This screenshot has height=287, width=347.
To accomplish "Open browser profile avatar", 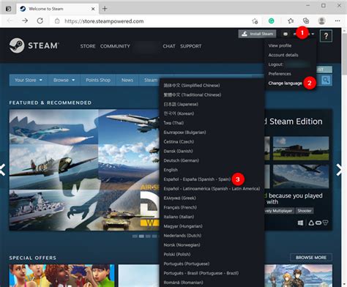I will coord(321,21).
